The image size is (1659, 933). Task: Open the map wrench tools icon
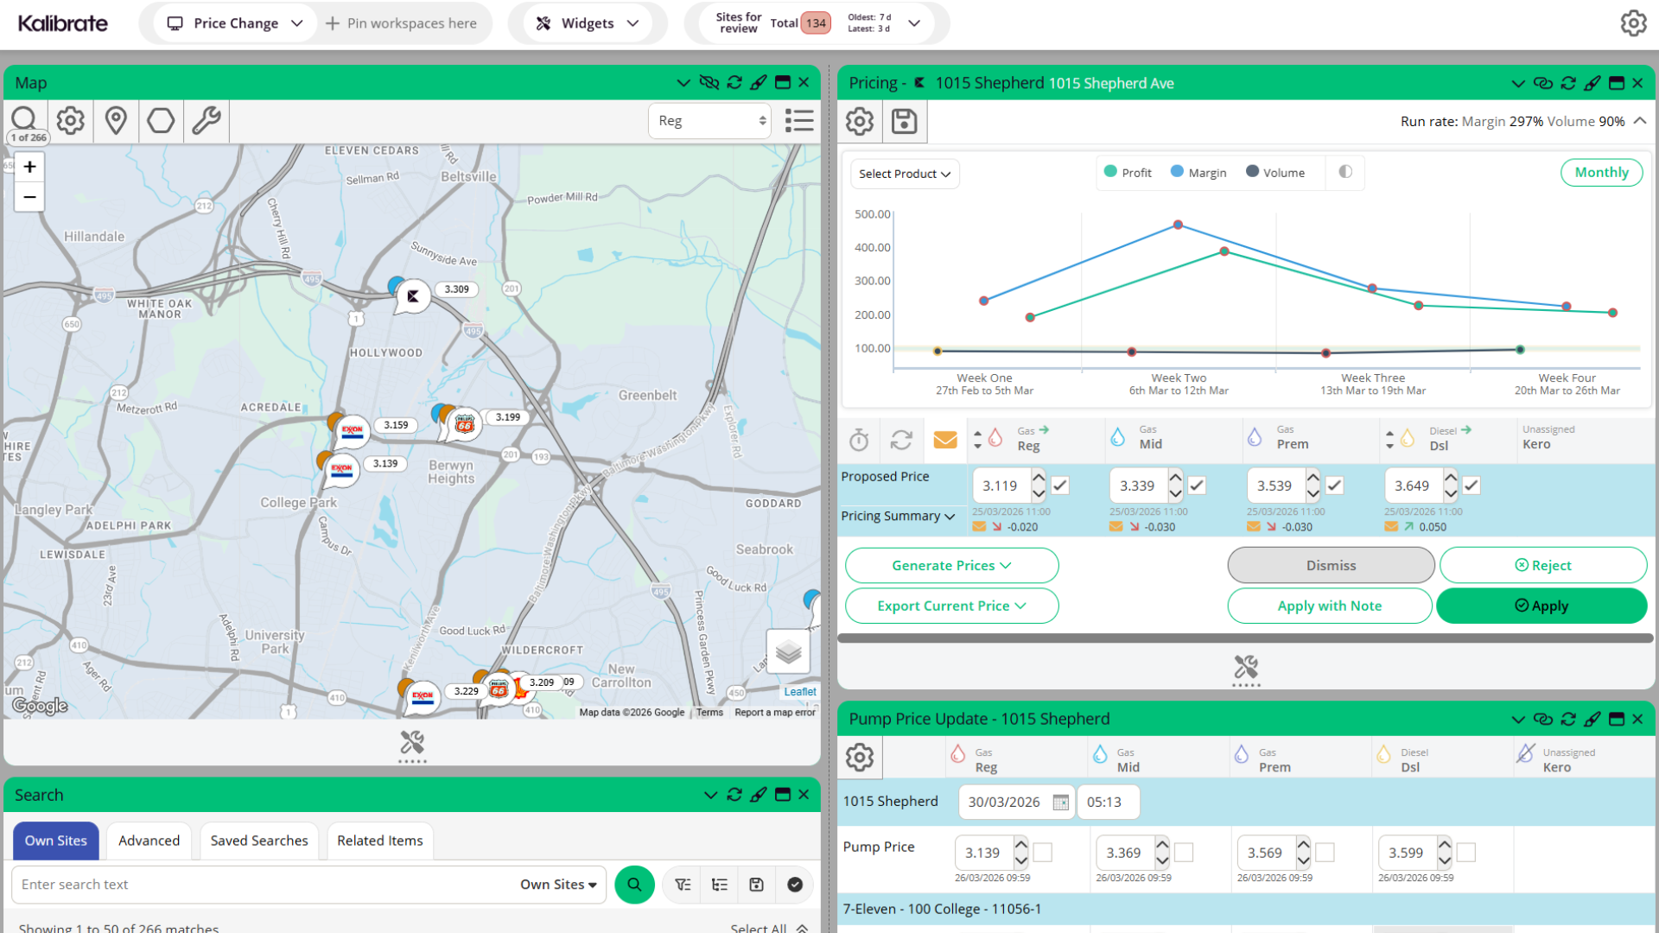point(206,121)
